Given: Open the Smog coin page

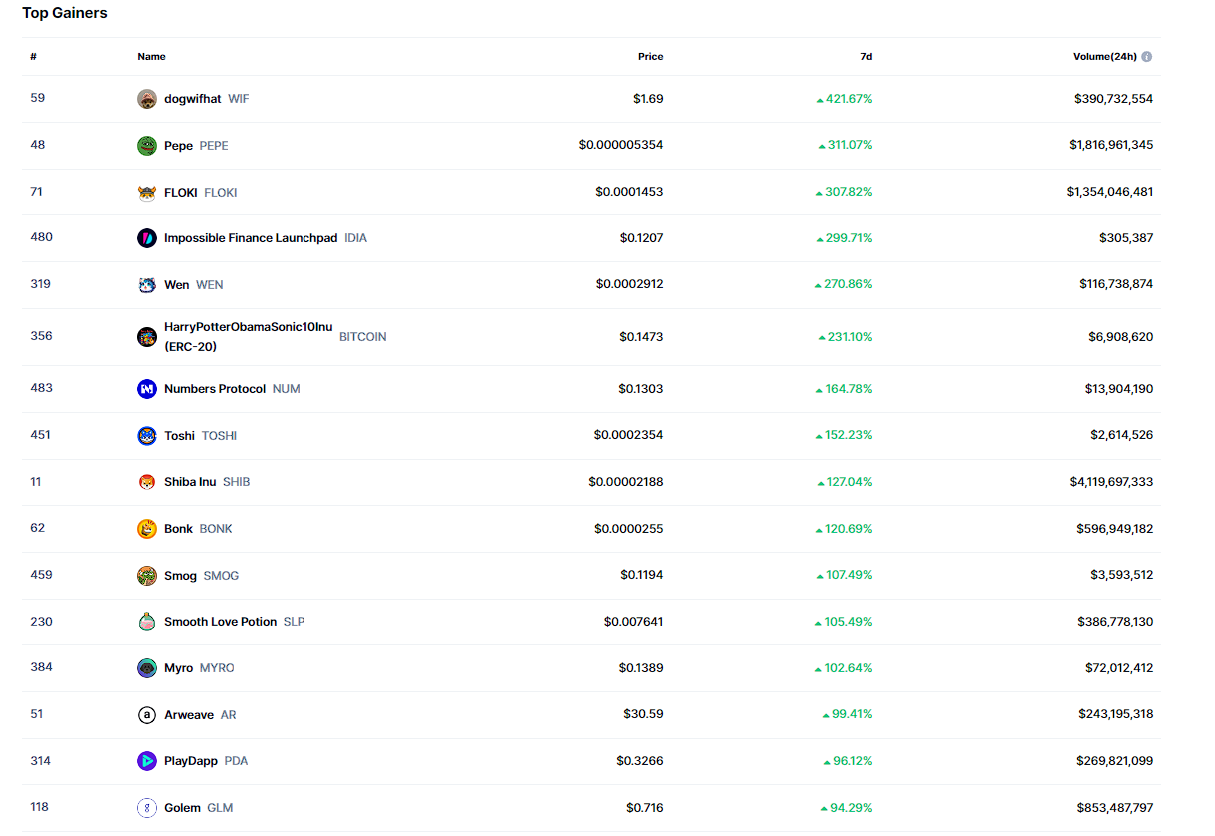Looking at the screenshot, I should [180, 576].
